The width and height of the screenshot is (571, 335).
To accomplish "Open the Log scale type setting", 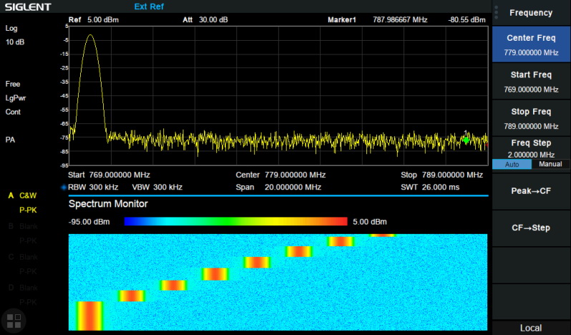I will [x=11, y=29].
